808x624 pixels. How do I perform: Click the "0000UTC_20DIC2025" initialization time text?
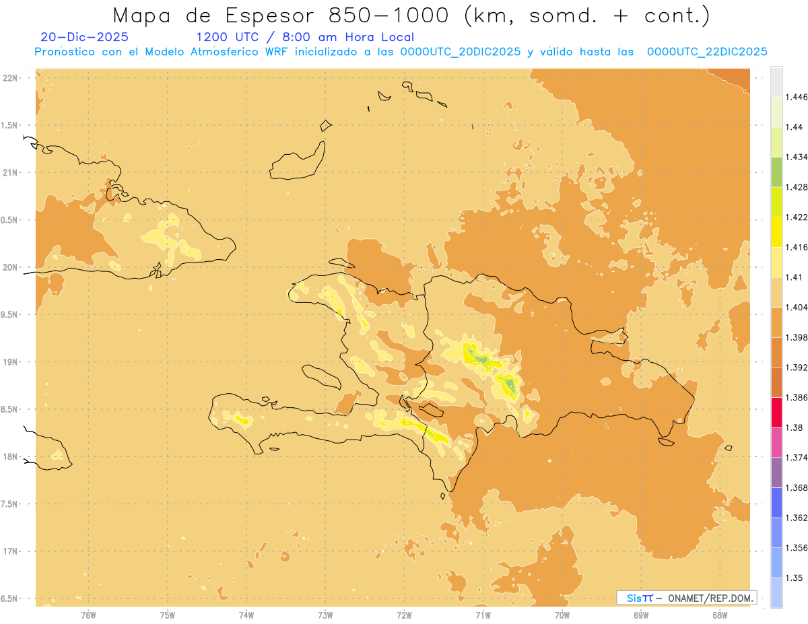point(461,52)
